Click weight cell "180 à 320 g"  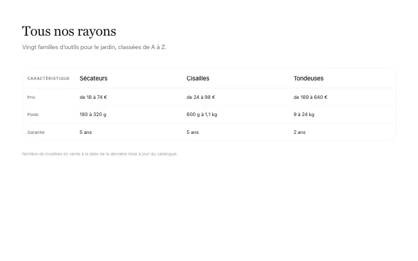(93, 114)
